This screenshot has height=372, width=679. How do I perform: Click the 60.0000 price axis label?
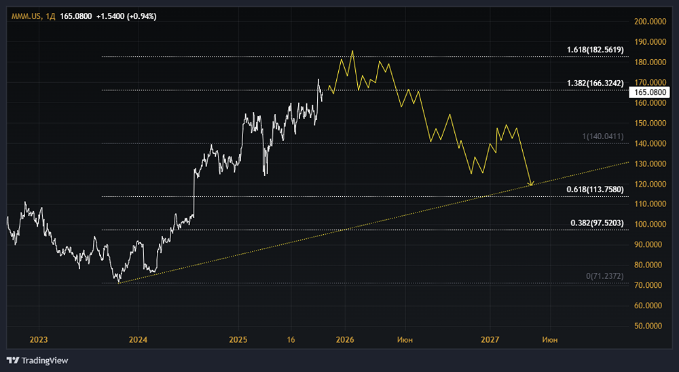650,305
